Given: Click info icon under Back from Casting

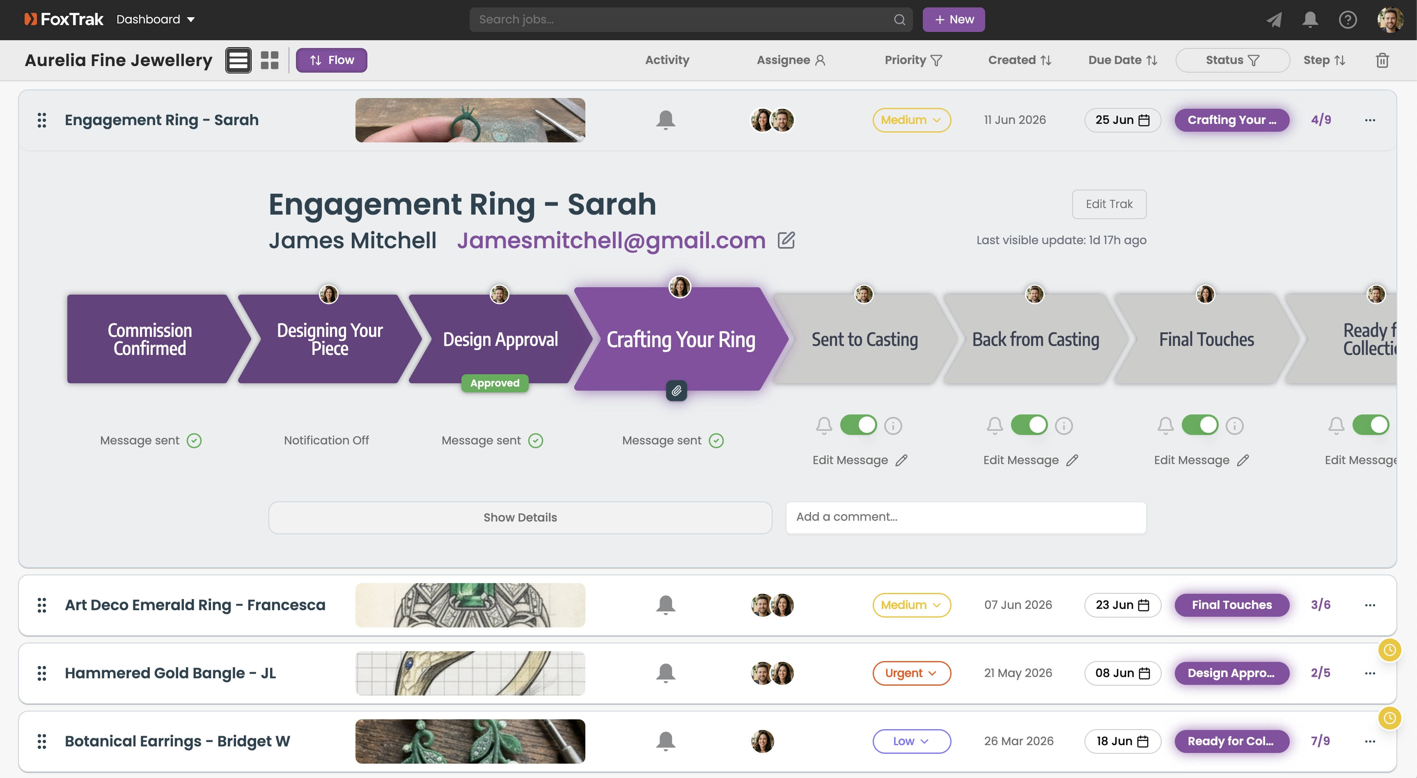Looking at the screenshot, I should point(1063,426).
